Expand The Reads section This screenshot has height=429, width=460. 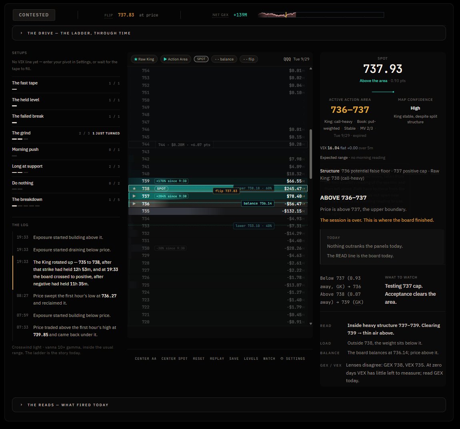click(x=229, y=405)
